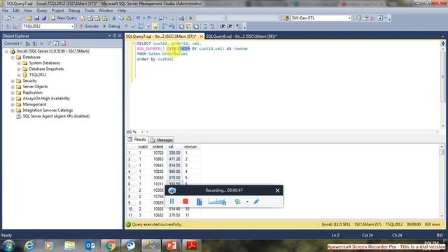The width and height of the screenshot is (448, 252).
Task: Click the Cancel Executing Query stop icon
Action: click(126, 27)
